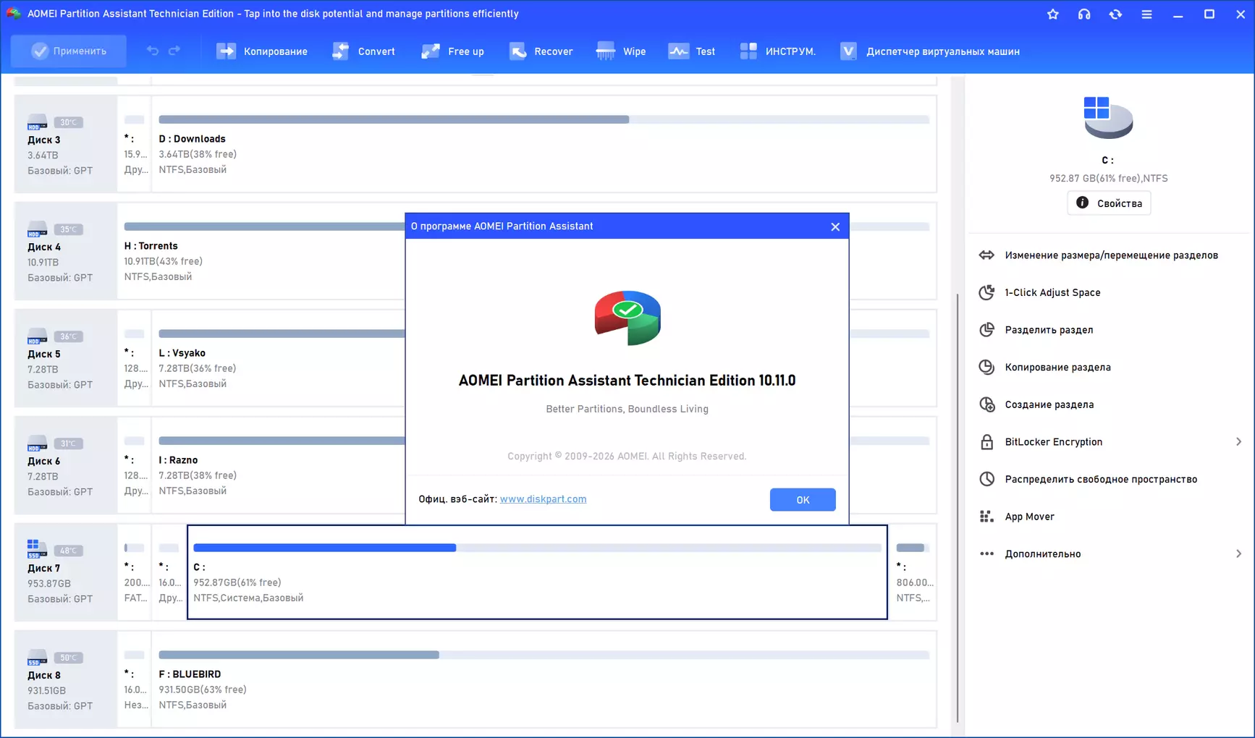Click the disk list vertical scrollbar
The width and height of the screenshot is (1255, 738).
click(x=958, y=506)
